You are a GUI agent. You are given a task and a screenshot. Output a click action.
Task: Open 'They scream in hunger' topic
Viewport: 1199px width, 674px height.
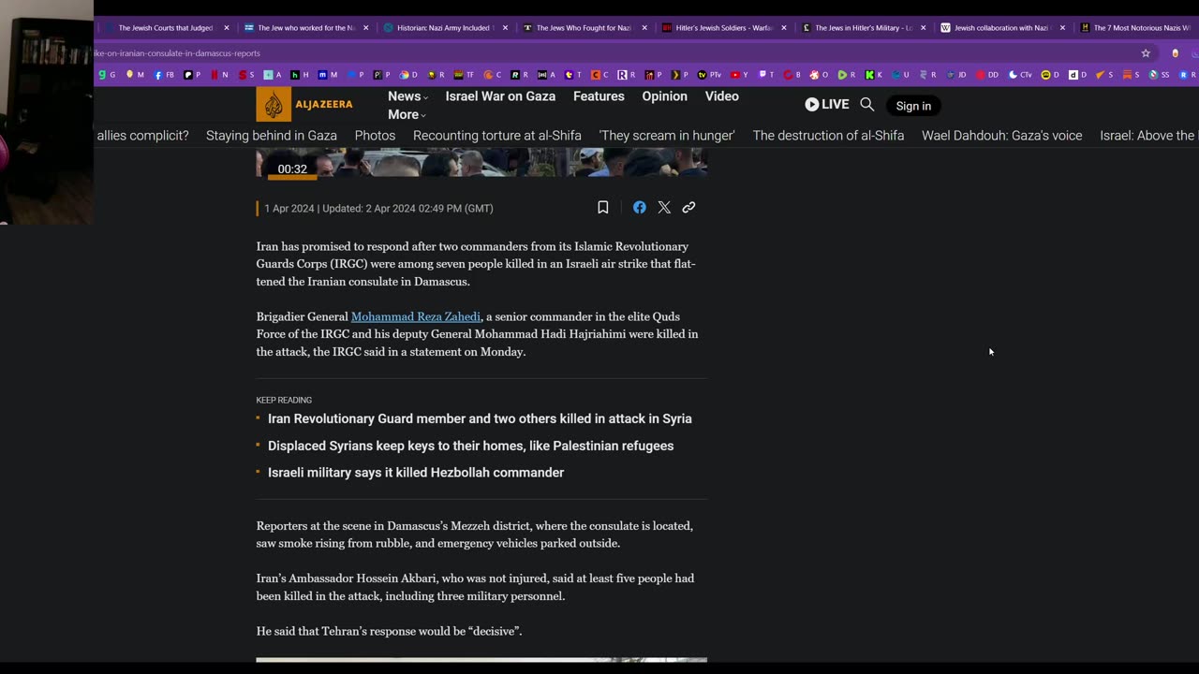point(667,136)
